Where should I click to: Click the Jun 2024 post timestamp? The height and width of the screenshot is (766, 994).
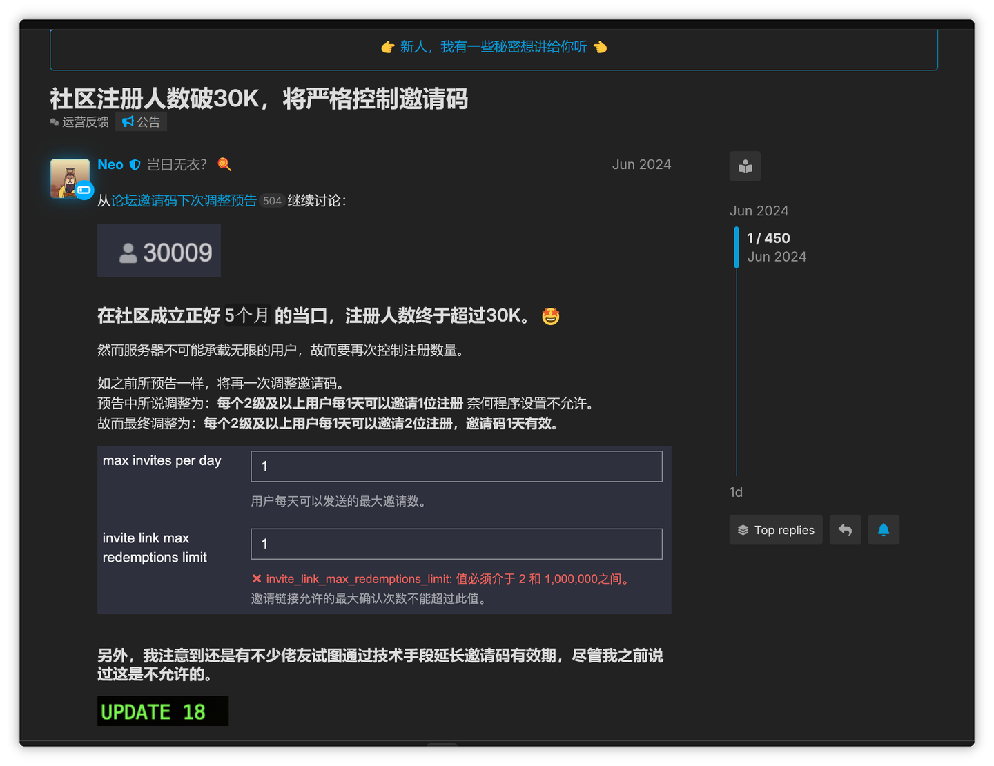pyautogui.click(x=641, y=164)
